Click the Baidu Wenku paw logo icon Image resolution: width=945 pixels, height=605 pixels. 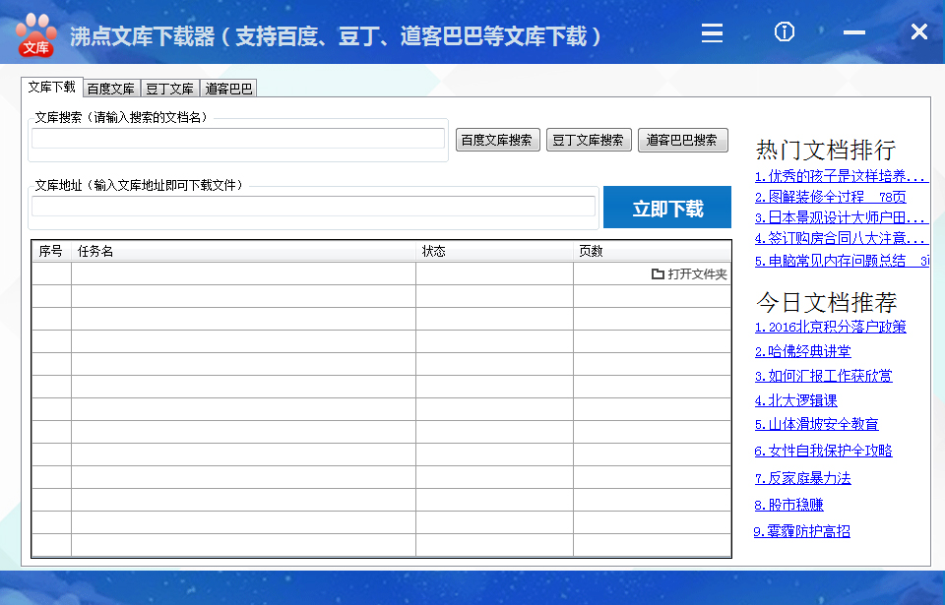pos(36,35)
